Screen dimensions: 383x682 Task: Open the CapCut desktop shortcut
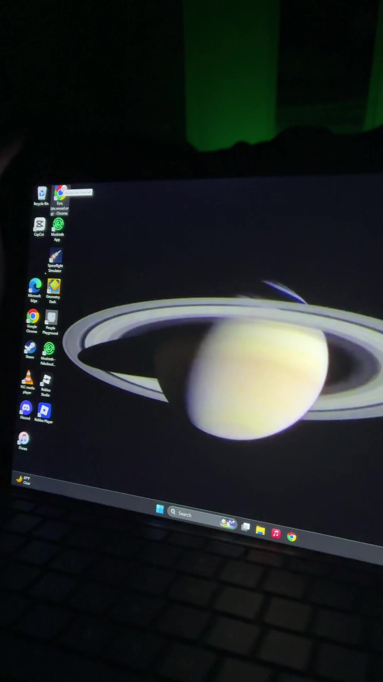pyautogui.click(x=39, y=227)
